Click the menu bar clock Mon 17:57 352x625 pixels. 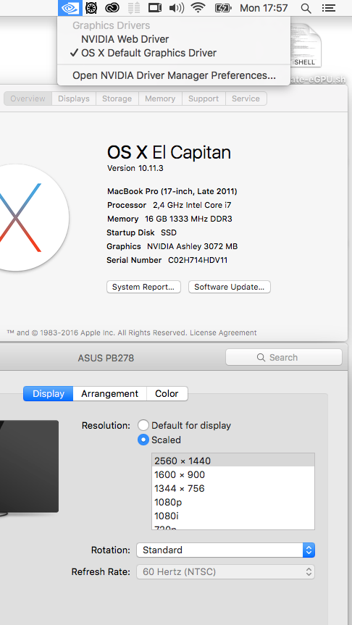tap(264, 8)
